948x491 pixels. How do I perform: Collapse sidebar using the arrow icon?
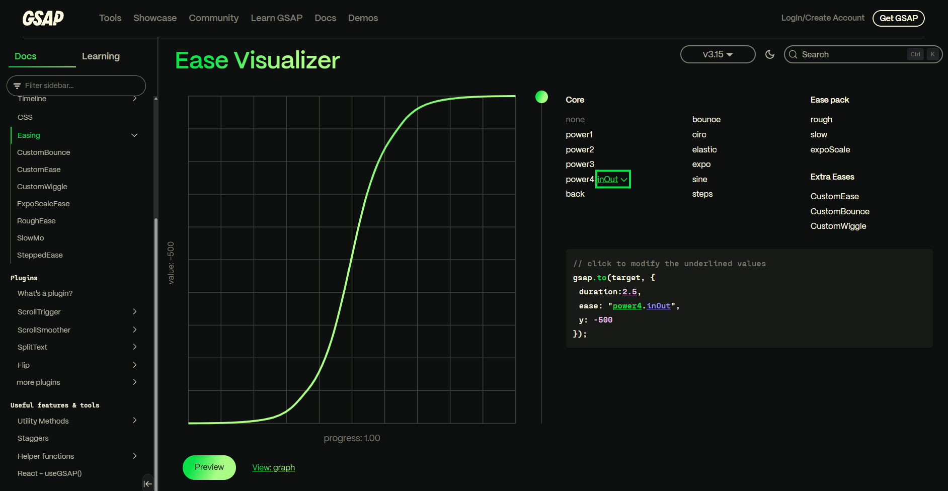click(x=147, y=484)
